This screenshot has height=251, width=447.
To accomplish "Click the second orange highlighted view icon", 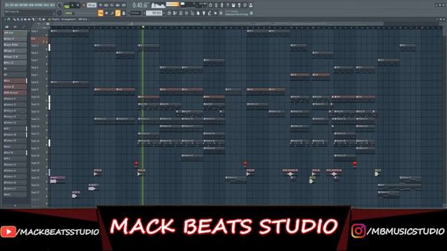I will tap(118, 13).
